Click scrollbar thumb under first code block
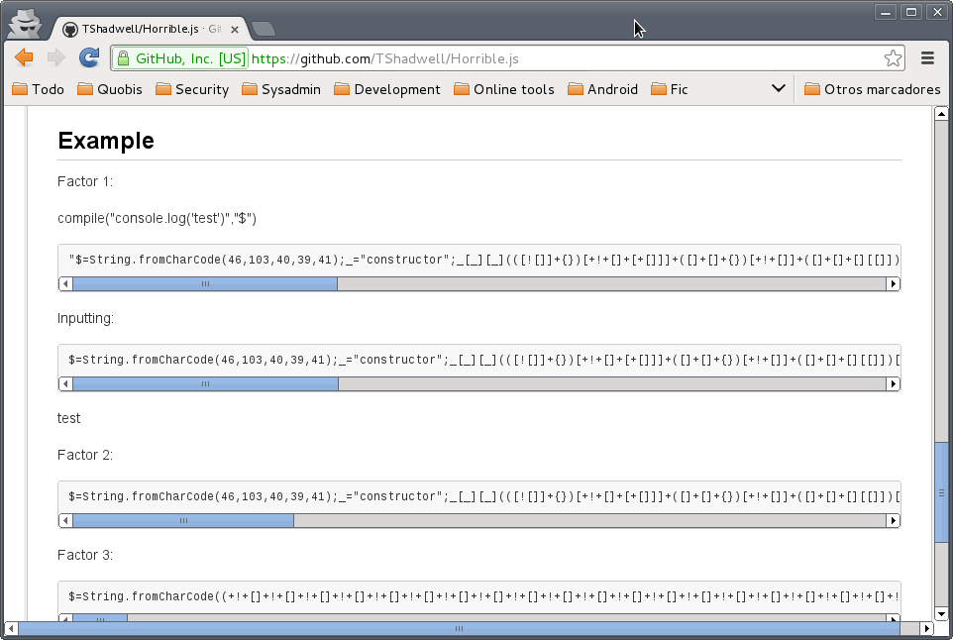 click(205, 283)
